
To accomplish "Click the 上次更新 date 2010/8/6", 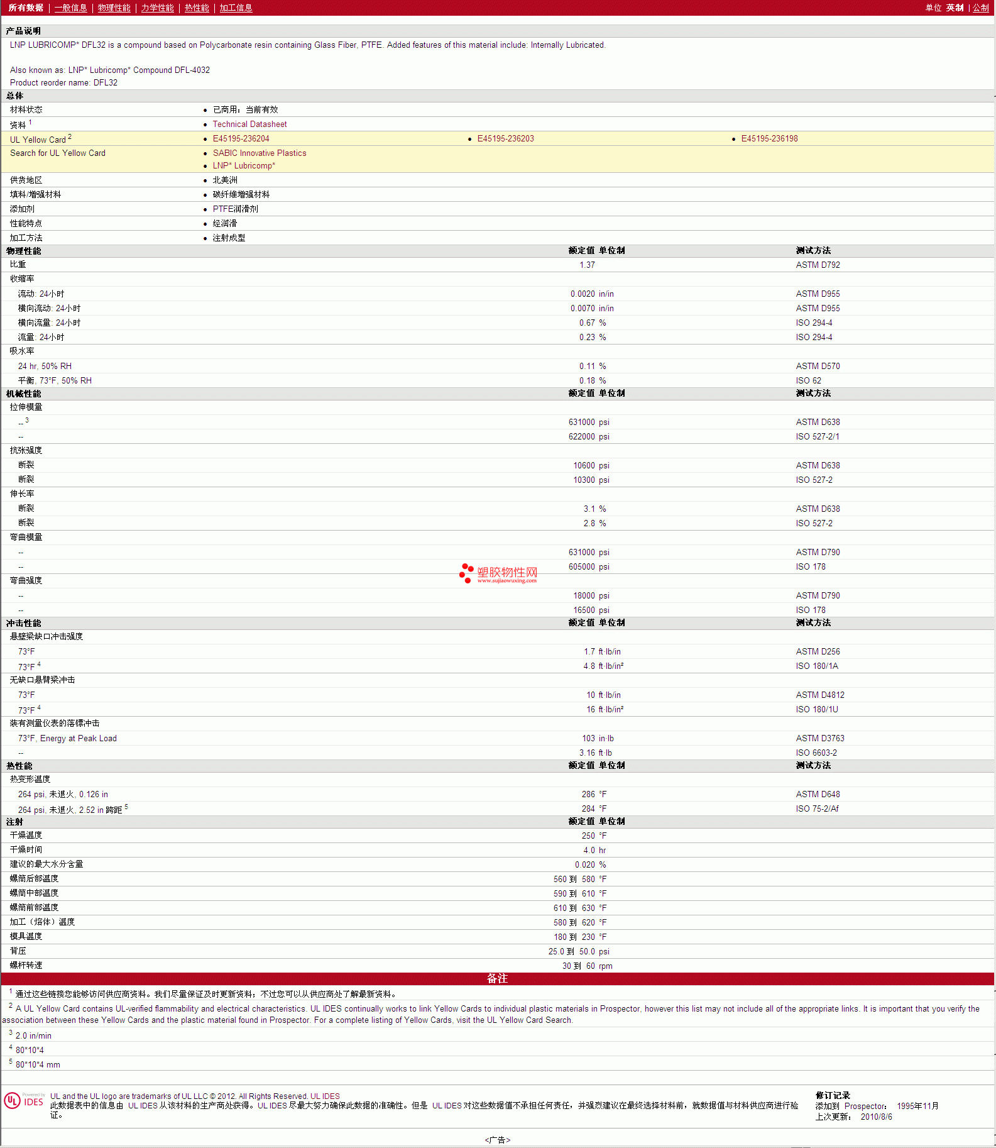I will [876, 1117].
